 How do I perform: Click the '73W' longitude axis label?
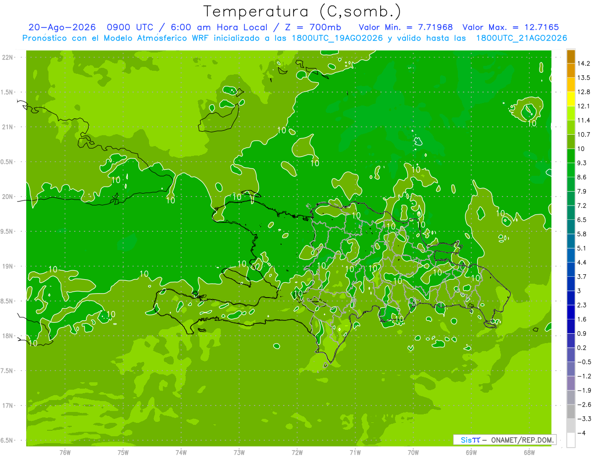[239, 452]
